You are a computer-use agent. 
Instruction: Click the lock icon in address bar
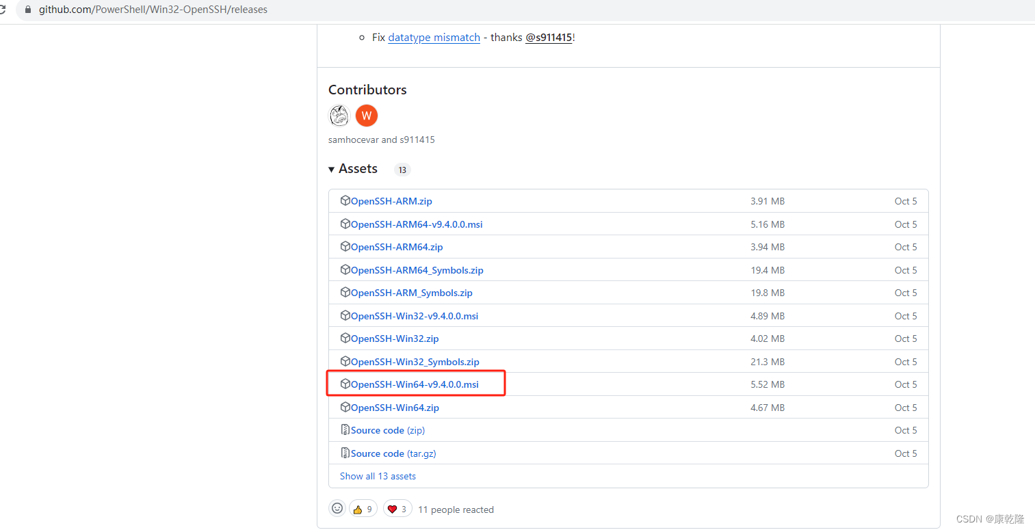pyautogui.click(x=27, y=10)
